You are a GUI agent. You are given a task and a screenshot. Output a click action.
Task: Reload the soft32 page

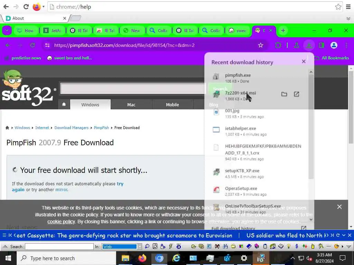[x=32, y=45]
